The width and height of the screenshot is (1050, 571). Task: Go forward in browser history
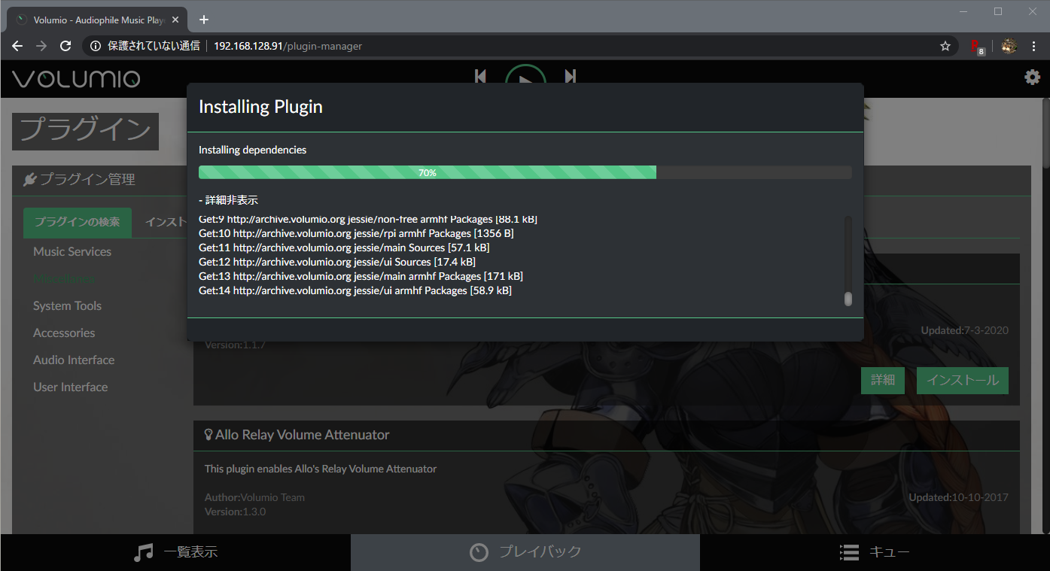tap(41, 46)
